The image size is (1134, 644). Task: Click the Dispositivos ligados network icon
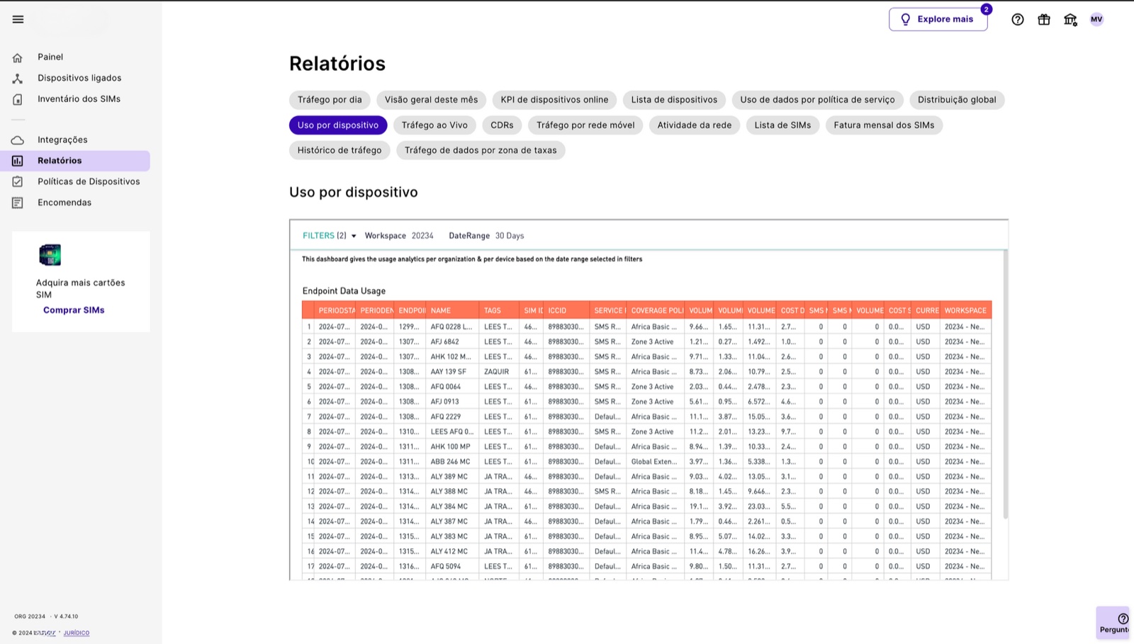[18, 79]
